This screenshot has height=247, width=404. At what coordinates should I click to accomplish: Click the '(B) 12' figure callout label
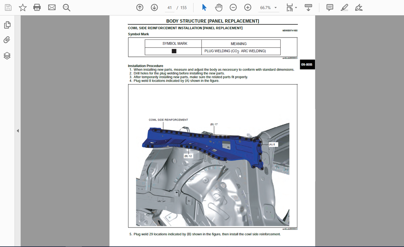pos(188,156)
